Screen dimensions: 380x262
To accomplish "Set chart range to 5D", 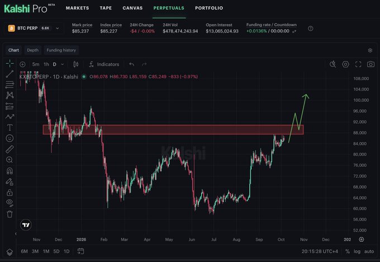I will [56, 251].
